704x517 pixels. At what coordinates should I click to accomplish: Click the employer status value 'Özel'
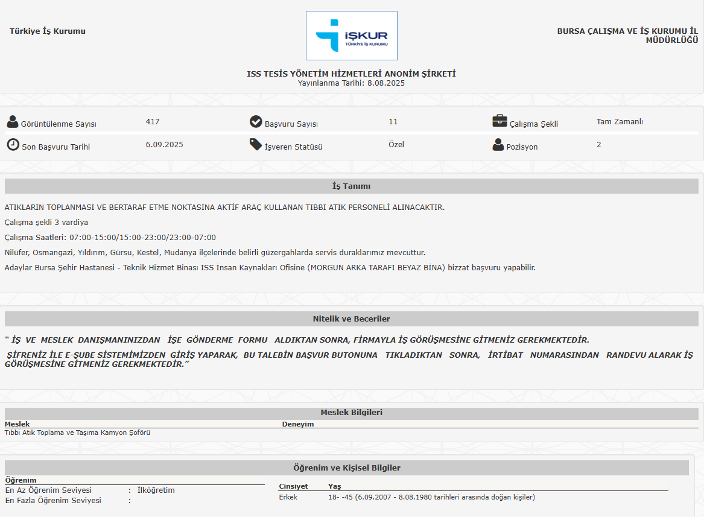point(396,145)
